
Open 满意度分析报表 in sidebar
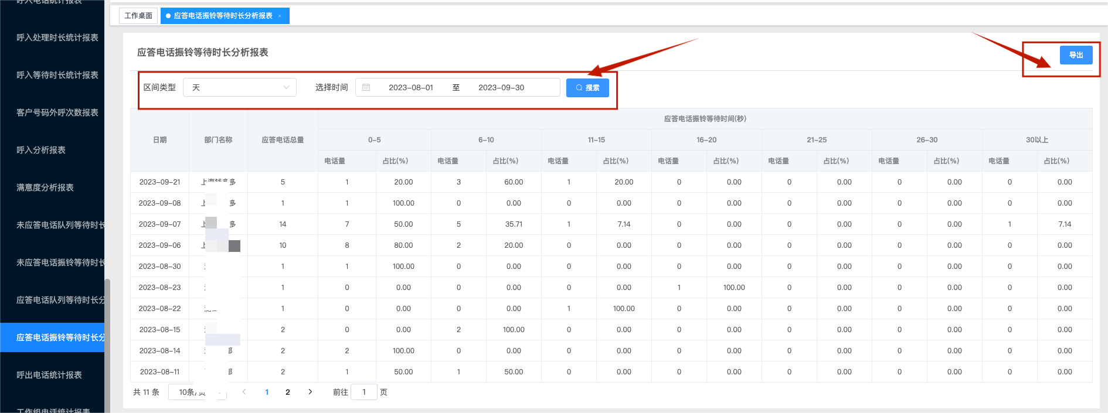click(x=45, y=187)
